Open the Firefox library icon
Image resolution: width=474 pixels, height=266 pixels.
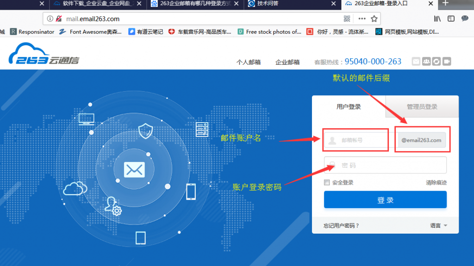click(437, 19)
